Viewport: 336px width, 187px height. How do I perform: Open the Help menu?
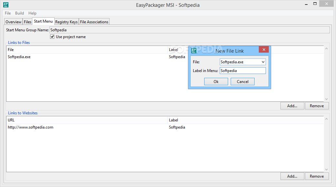(x=32, y=13)
